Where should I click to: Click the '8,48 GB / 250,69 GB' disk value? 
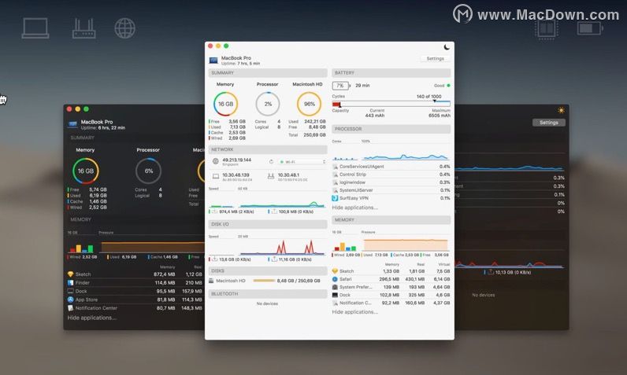click(299, 281)
